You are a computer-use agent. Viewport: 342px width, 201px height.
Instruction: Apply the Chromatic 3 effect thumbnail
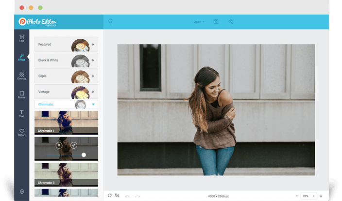[x=66, y=175]
